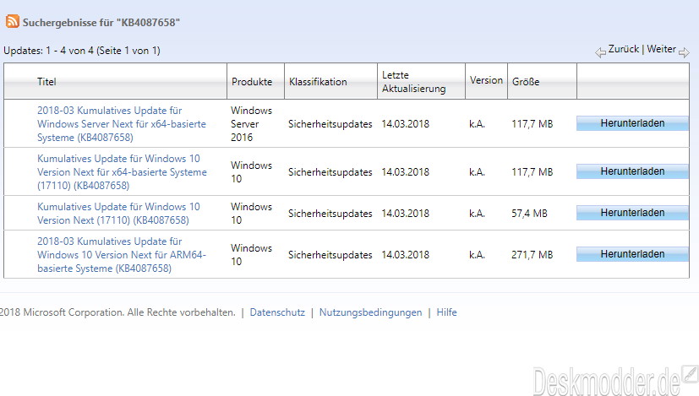Go to next page via Weiter

coord(661,49)
